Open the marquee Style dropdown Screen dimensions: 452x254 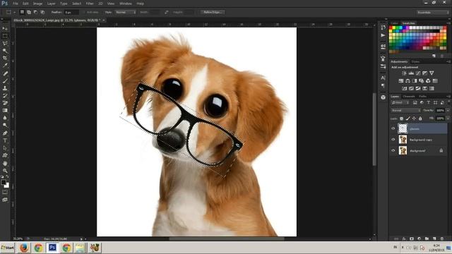(x=126, y=13)
